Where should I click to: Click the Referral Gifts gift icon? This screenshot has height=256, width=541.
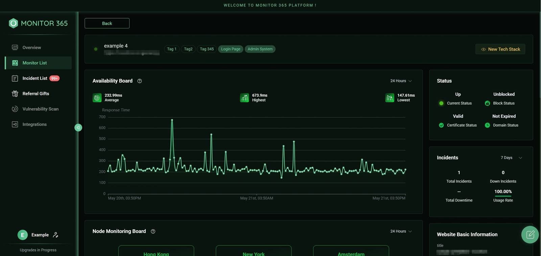click(15, 94)
